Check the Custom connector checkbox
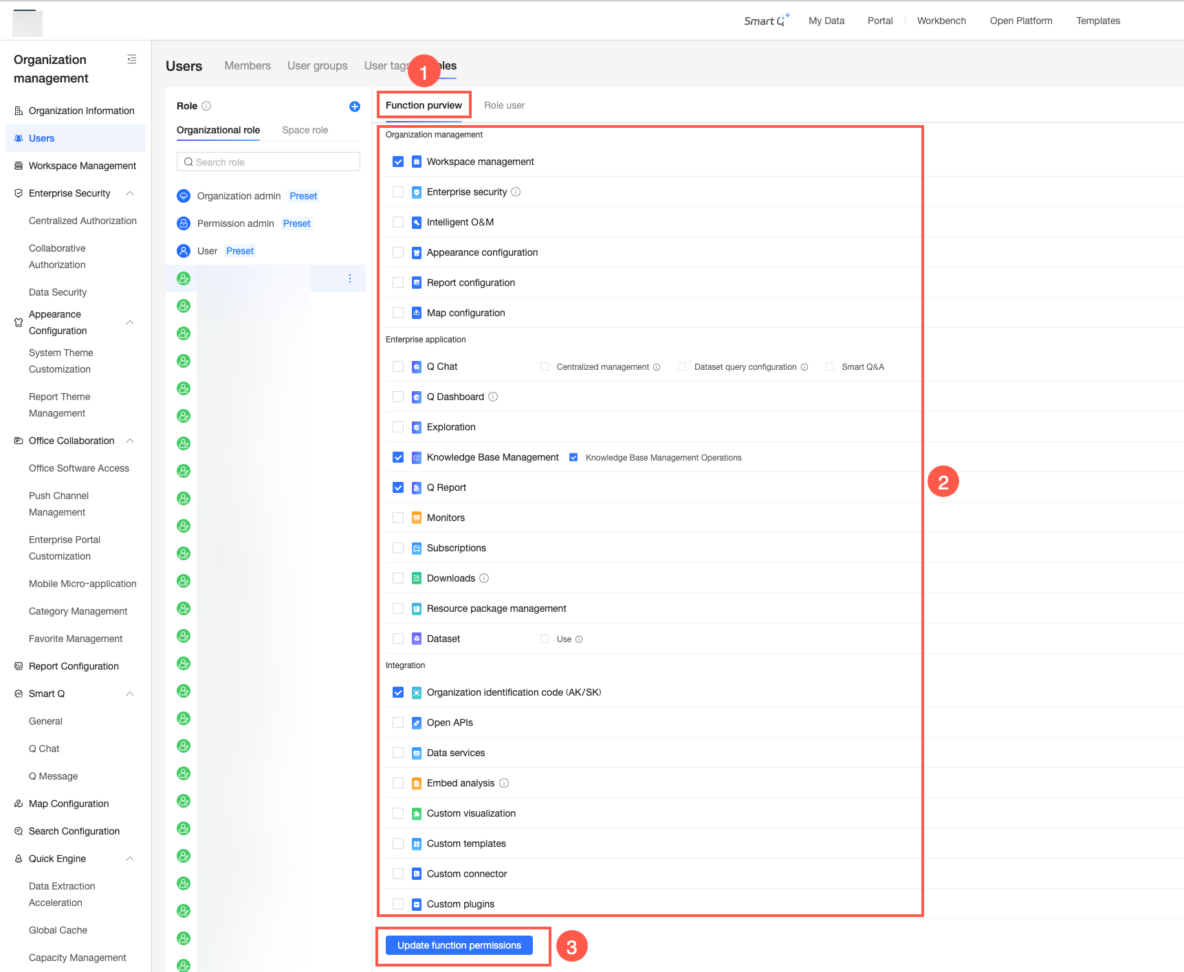 click(398, 874)
